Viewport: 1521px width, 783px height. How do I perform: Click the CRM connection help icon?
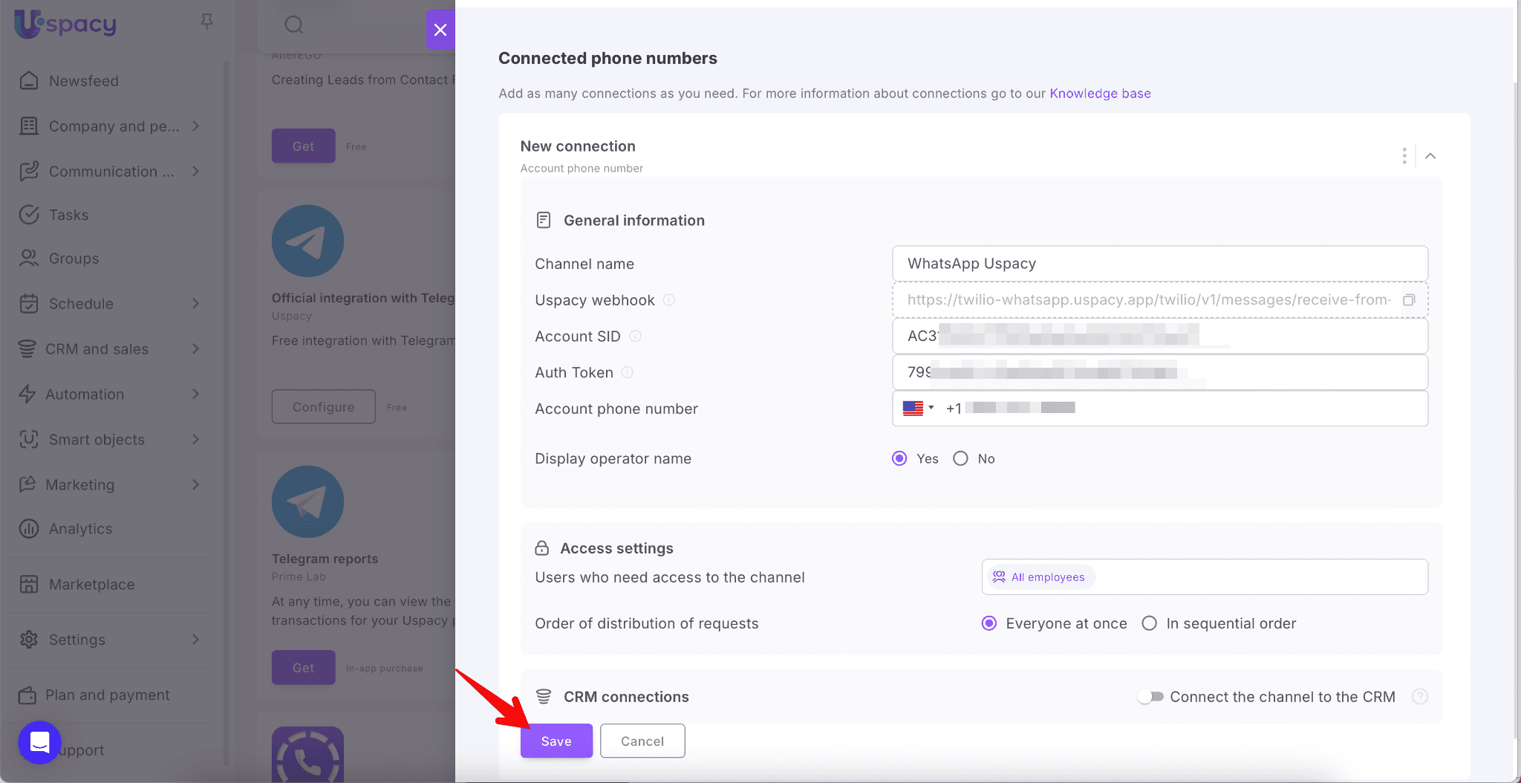point(1419,697)
